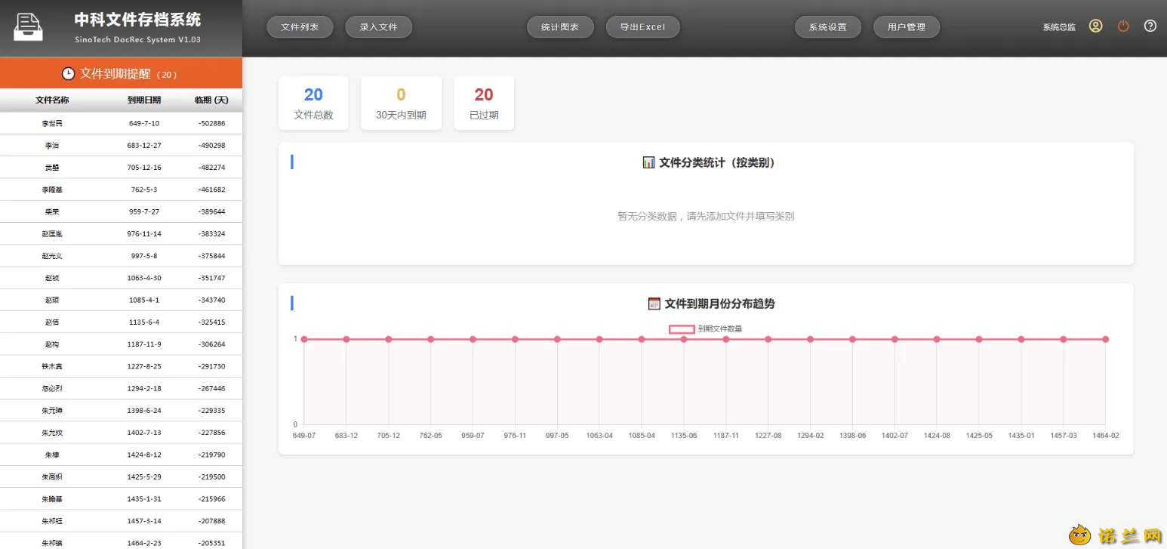This screenshot has height=549, width=1167.
Task: Click the chart data point above 649-07
Action: click(x=304, y=339)
